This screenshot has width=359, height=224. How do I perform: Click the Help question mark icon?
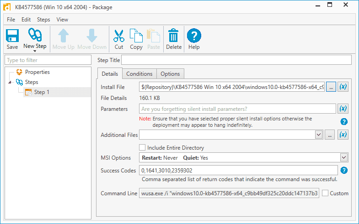click(194, 36)
